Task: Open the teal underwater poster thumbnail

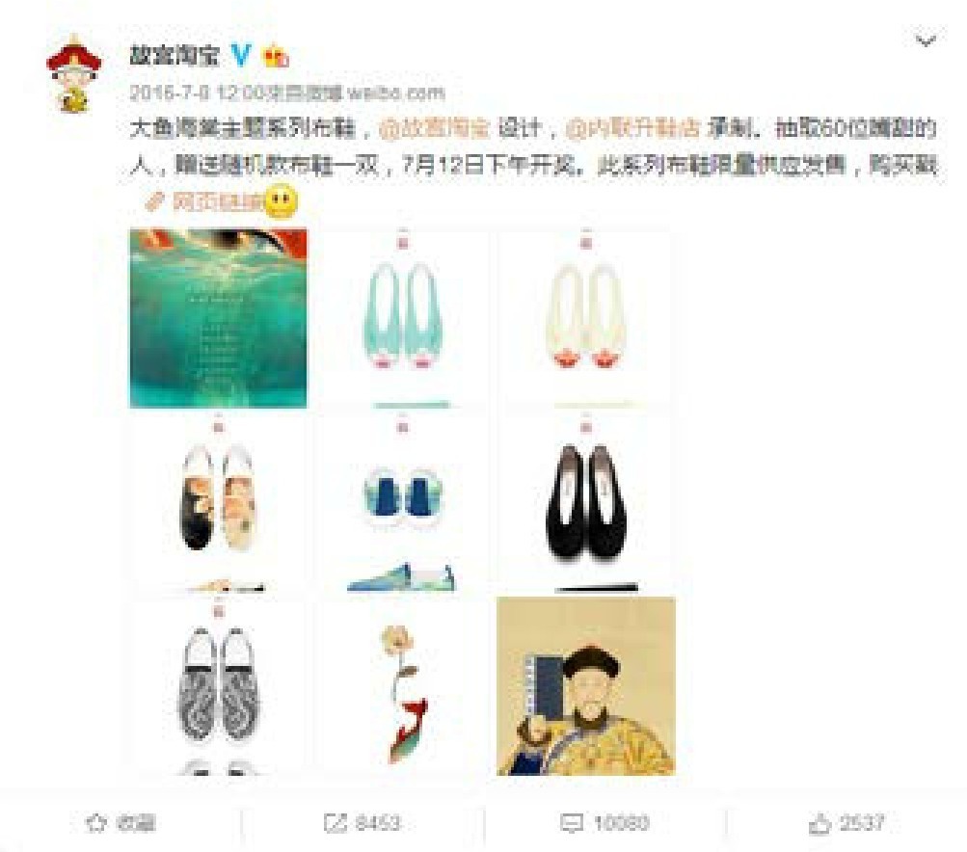Action: (218, 318)
